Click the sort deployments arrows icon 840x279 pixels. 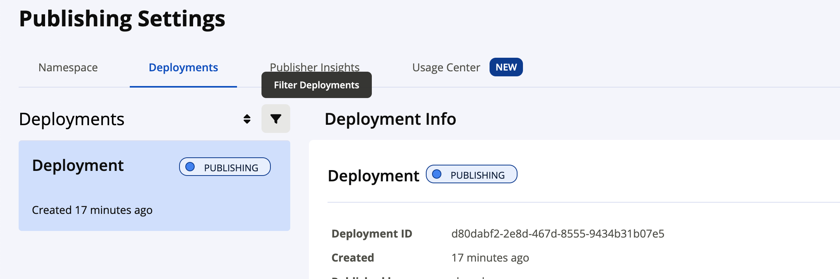point(247,119)
